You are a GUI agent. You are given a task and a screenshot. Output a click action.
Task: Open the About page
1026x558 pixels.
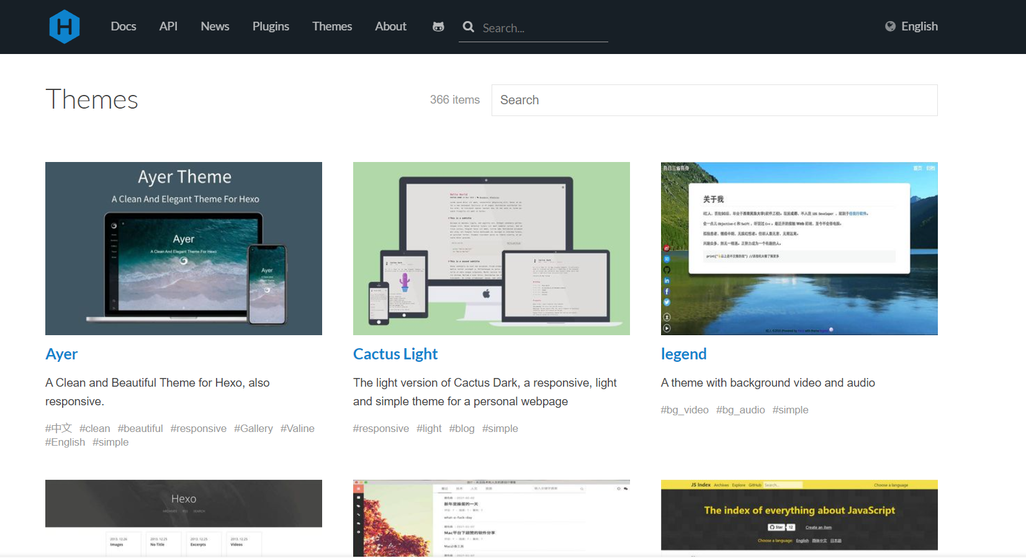pos(390,26)
